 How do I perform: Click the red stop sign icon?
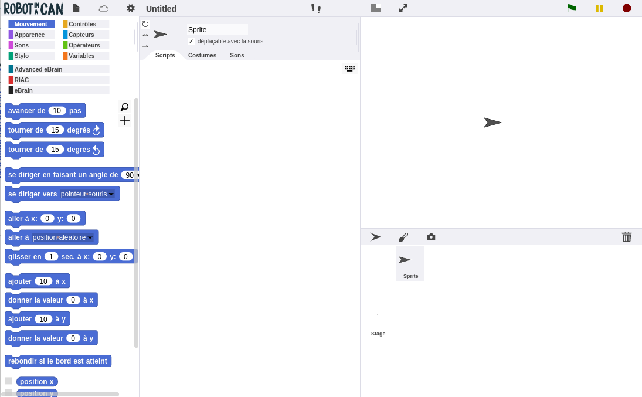click(627, 8)
